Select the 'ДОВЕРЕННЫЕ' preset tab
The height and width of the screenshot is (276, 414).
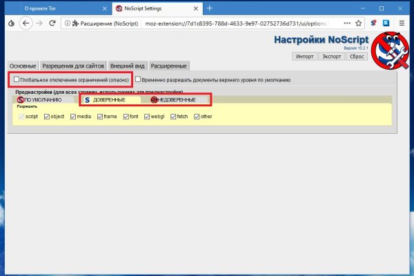108,100
